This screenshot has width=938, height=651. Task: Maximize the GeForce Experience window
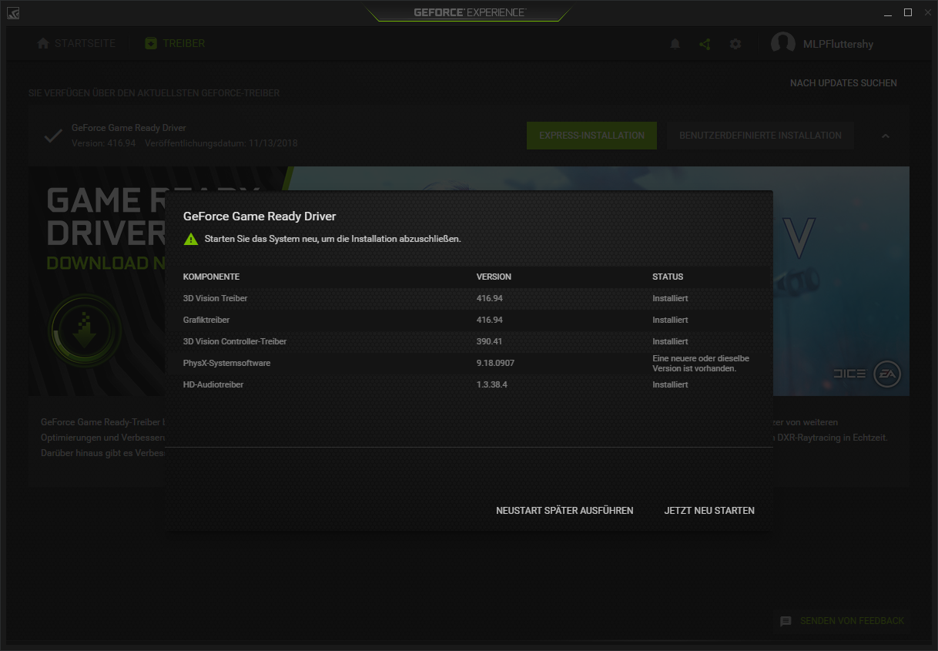tap(908, 12)
